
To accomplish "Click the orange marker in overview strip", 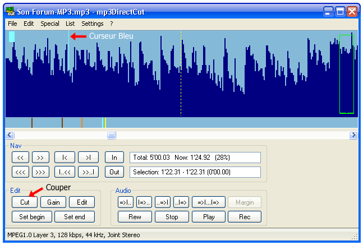I will 82,123.
